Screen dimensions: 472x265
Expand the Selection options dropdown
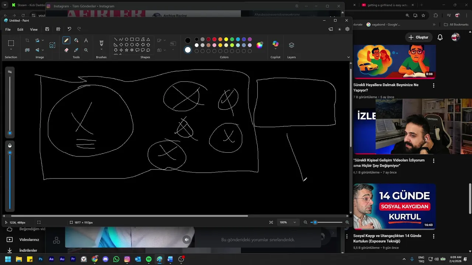click(11, 49)
